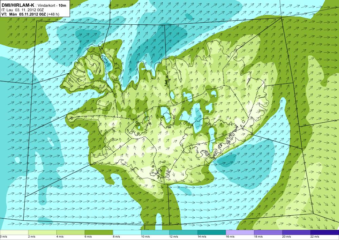
Task: Click the dark teal 14–16 m/s legend swatch
Action: click(x=212, y=233)
